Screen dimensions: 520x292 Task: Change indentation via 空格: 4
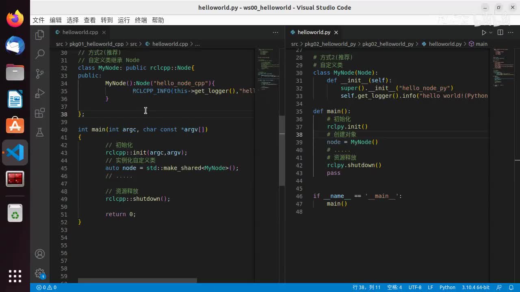tap(394, 288)
